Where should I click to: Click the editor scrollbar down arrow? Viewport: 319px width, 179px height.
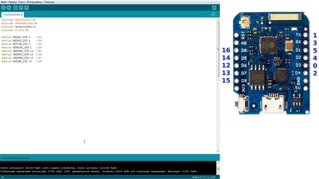point(218,151)
